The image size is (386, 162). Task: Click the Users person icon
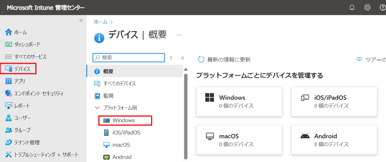[9, 117]
